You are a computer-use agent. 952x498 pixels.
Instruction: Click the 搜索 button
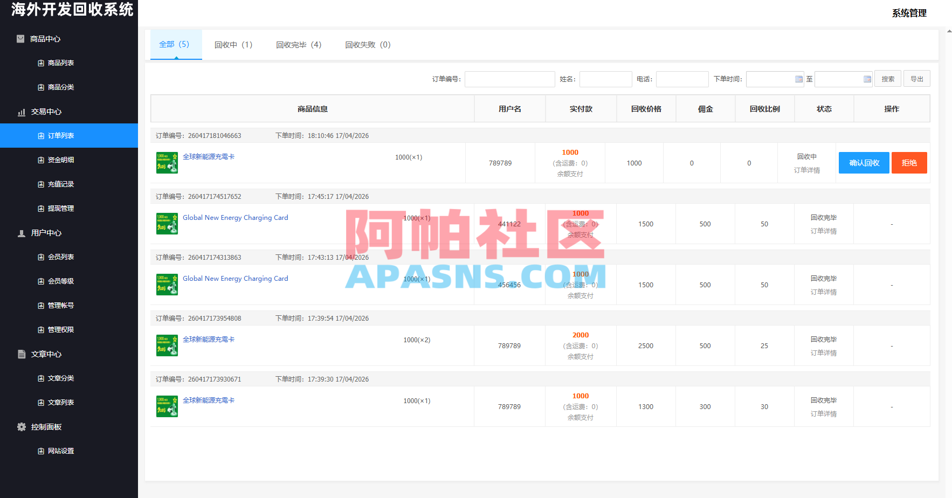coord(888,79)
